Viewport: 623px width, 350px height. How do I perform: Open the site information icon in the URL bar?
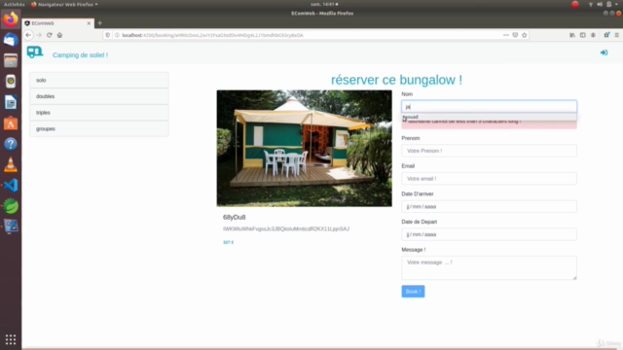point(117,35)
